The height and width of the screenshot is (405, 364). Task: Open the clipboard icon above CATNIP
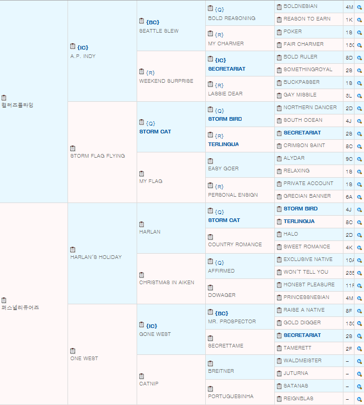coord(141,376)
